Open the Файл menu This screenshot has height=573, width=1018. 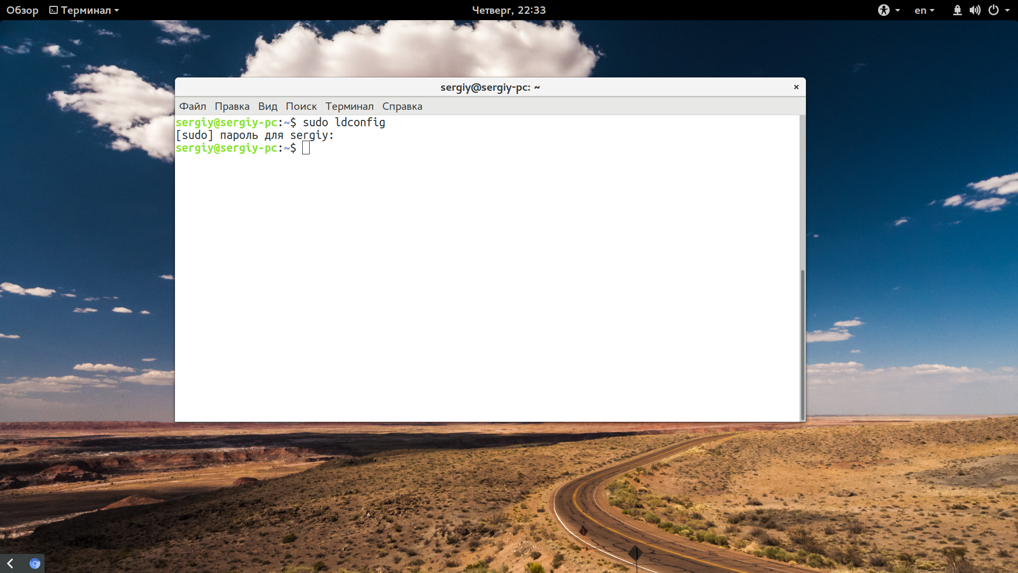click(192, 106)
